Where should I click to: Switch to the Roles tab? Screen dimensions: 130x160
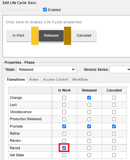[x=34, y=80]
